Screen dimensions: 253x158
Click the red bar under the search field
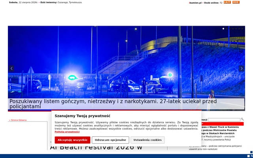point(223,124)
